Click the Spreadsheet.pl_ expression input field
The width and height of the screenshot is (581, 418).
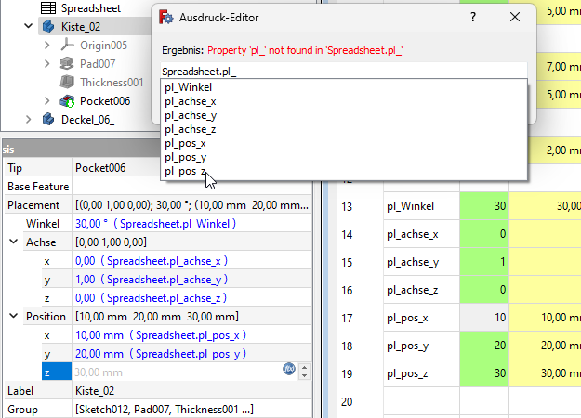point(342,71)
